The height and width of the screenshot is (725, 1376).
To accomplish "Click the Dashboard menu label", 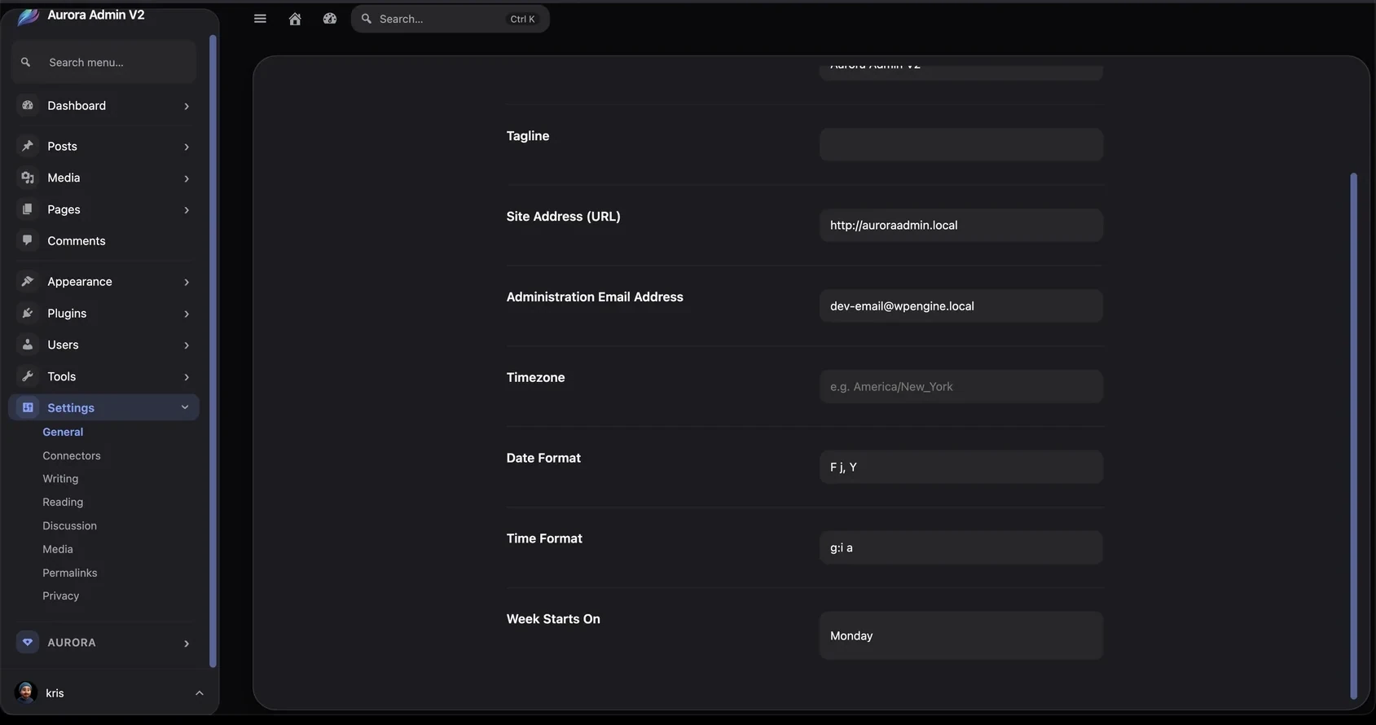I will (x=77, y=106).
